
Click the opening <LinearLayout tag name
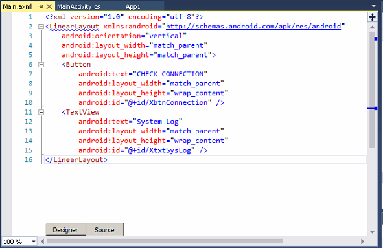(75, 27)
